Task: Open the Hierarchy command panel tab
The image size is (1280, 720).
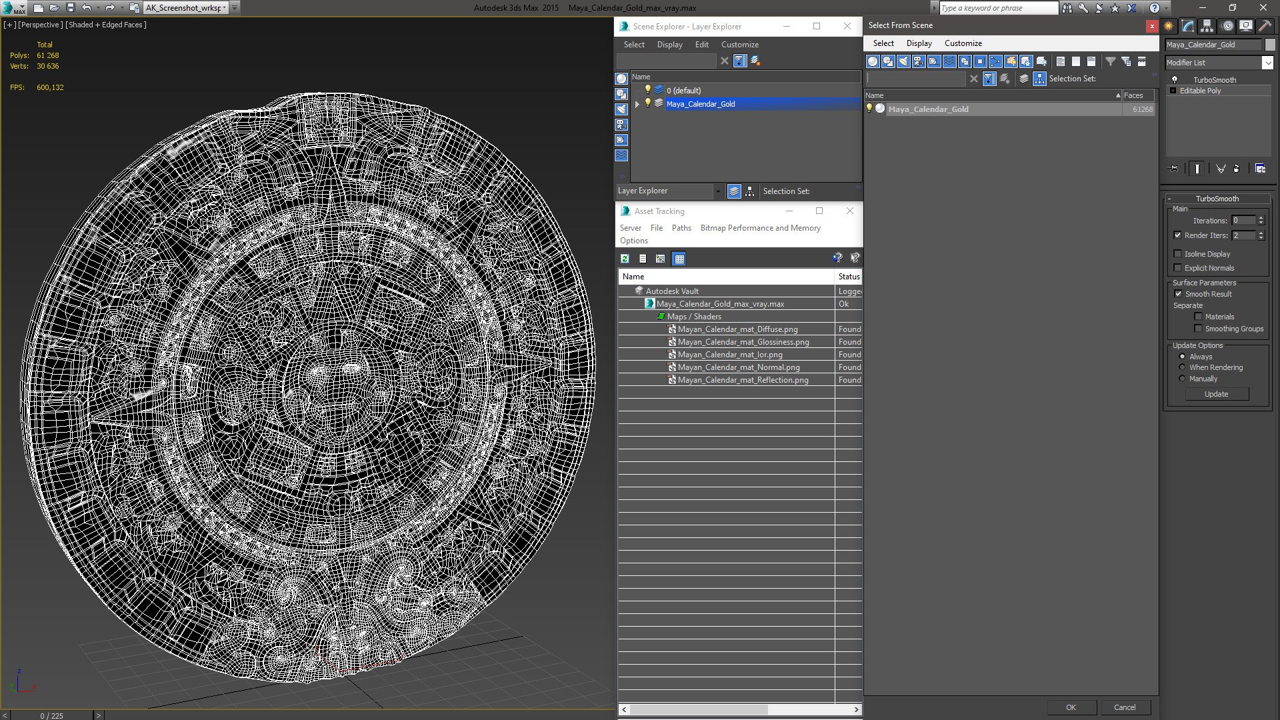Action: tap(1207, 26)
